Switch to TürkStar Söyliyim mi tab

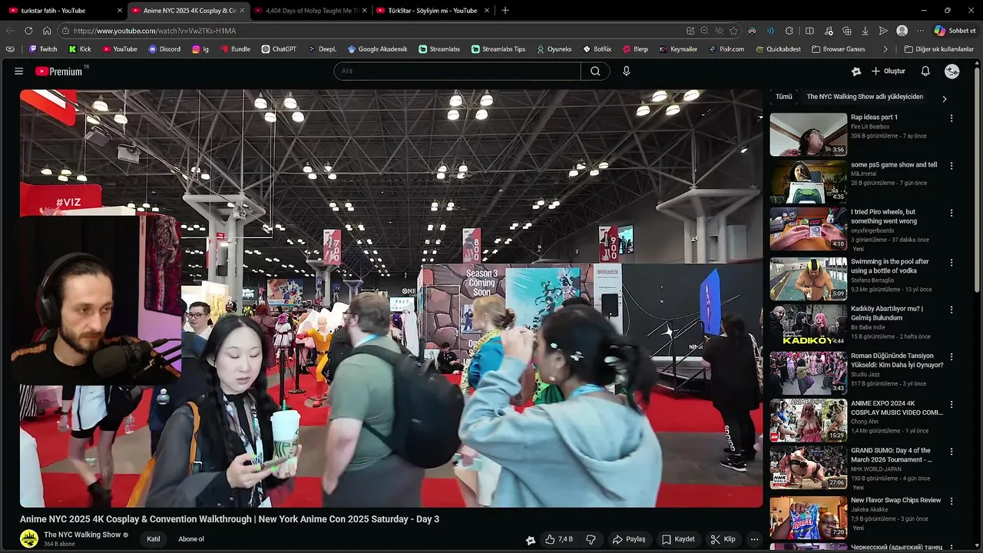tap(432, 11)
